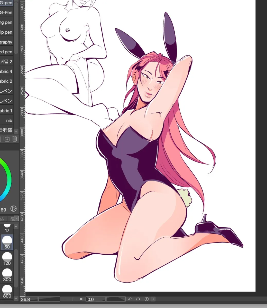Click the color value reading 69
The image size is (267, 308).
click(x=3, y=210)
